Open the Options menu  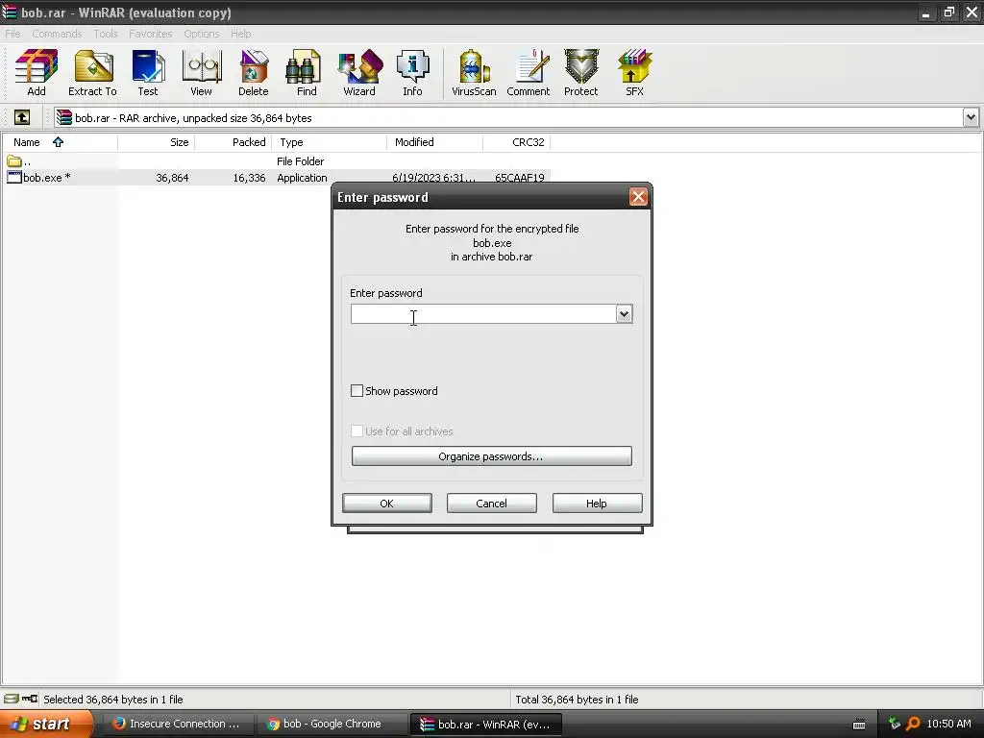(202, 34)
